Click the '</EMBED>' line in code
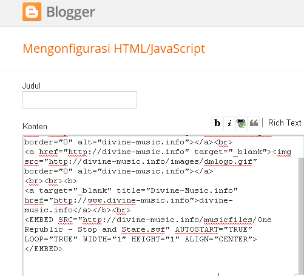The width and height of the screenshot is (304, 276). 44,249
